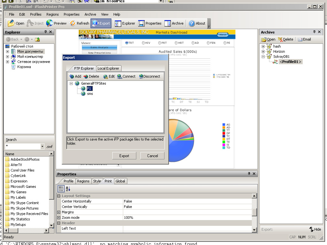
Task: Expand the Horizon archive node
Action: 263,51
